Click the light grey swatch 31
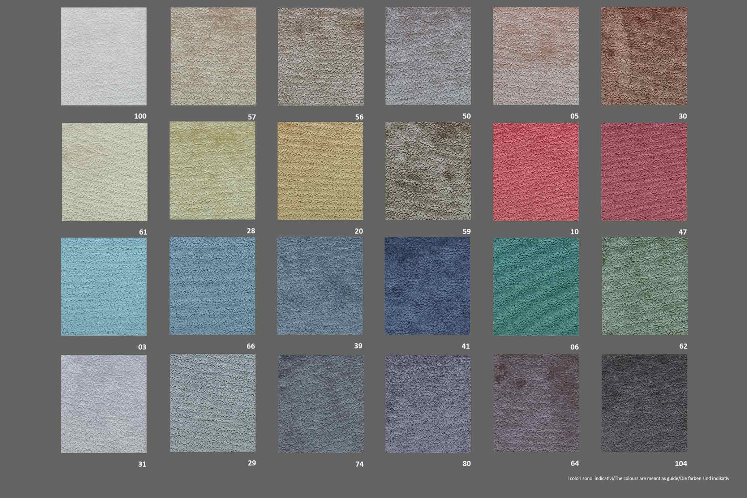This screenshot has width=747, height=498. pos(104,404)
